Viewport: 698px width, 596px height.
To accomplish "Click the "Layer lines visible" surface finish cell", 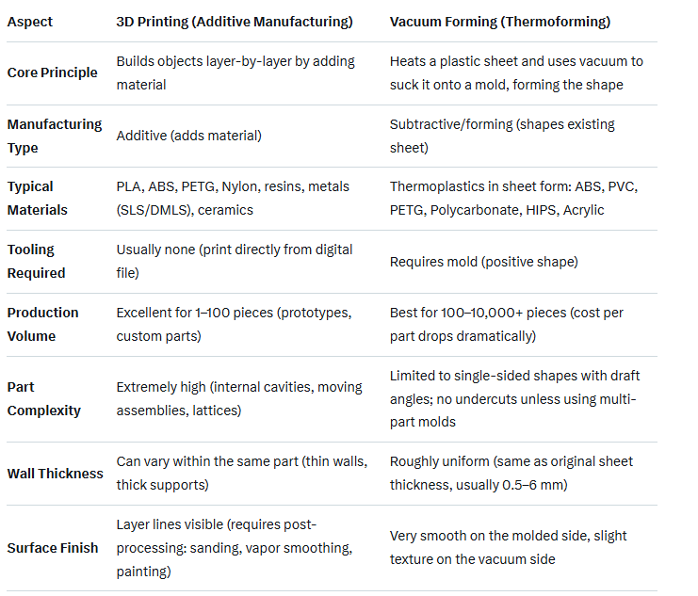I will (233, 547).
